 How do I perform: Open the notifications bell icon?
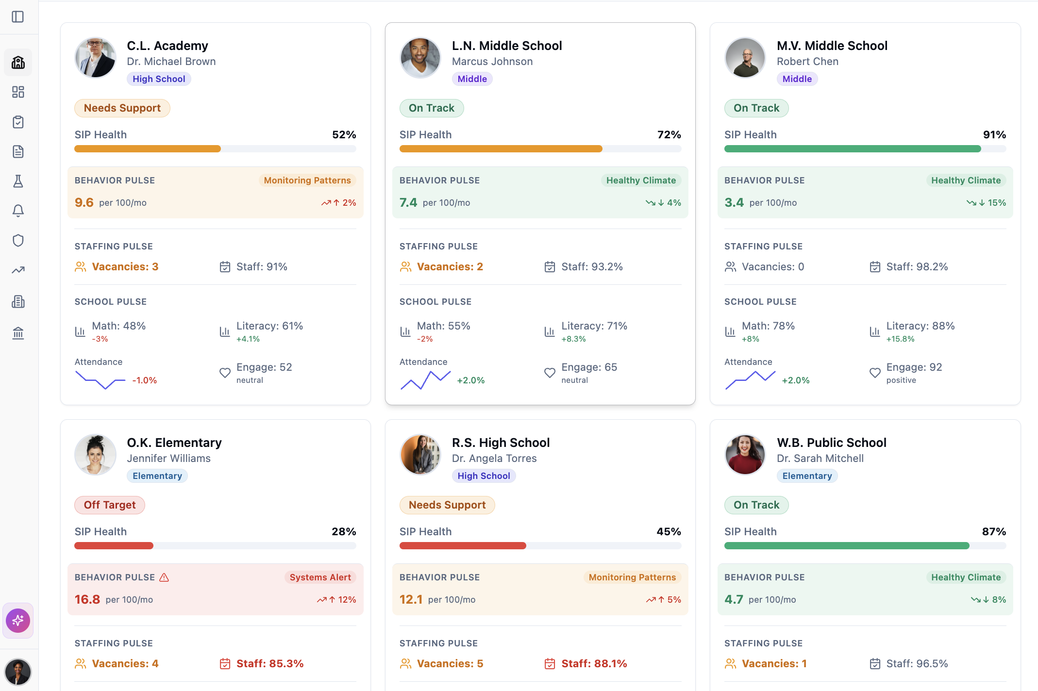click(18, 211)
